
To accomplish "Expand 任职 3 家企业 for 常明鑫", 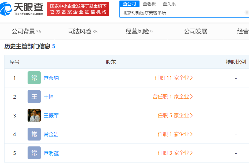I will (175, 153).
